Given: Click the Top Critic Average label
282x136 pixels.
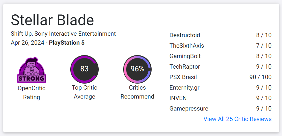Looking at the screenshot, I should pos(84,92).
